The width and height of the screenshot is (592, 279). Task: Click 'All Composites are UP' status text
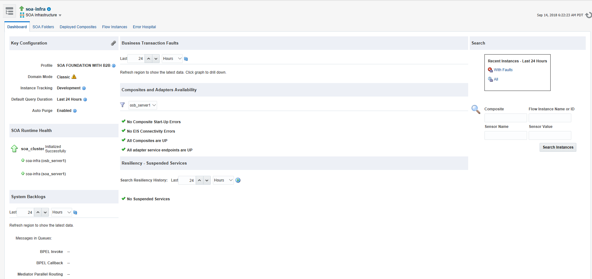point(147,141)
